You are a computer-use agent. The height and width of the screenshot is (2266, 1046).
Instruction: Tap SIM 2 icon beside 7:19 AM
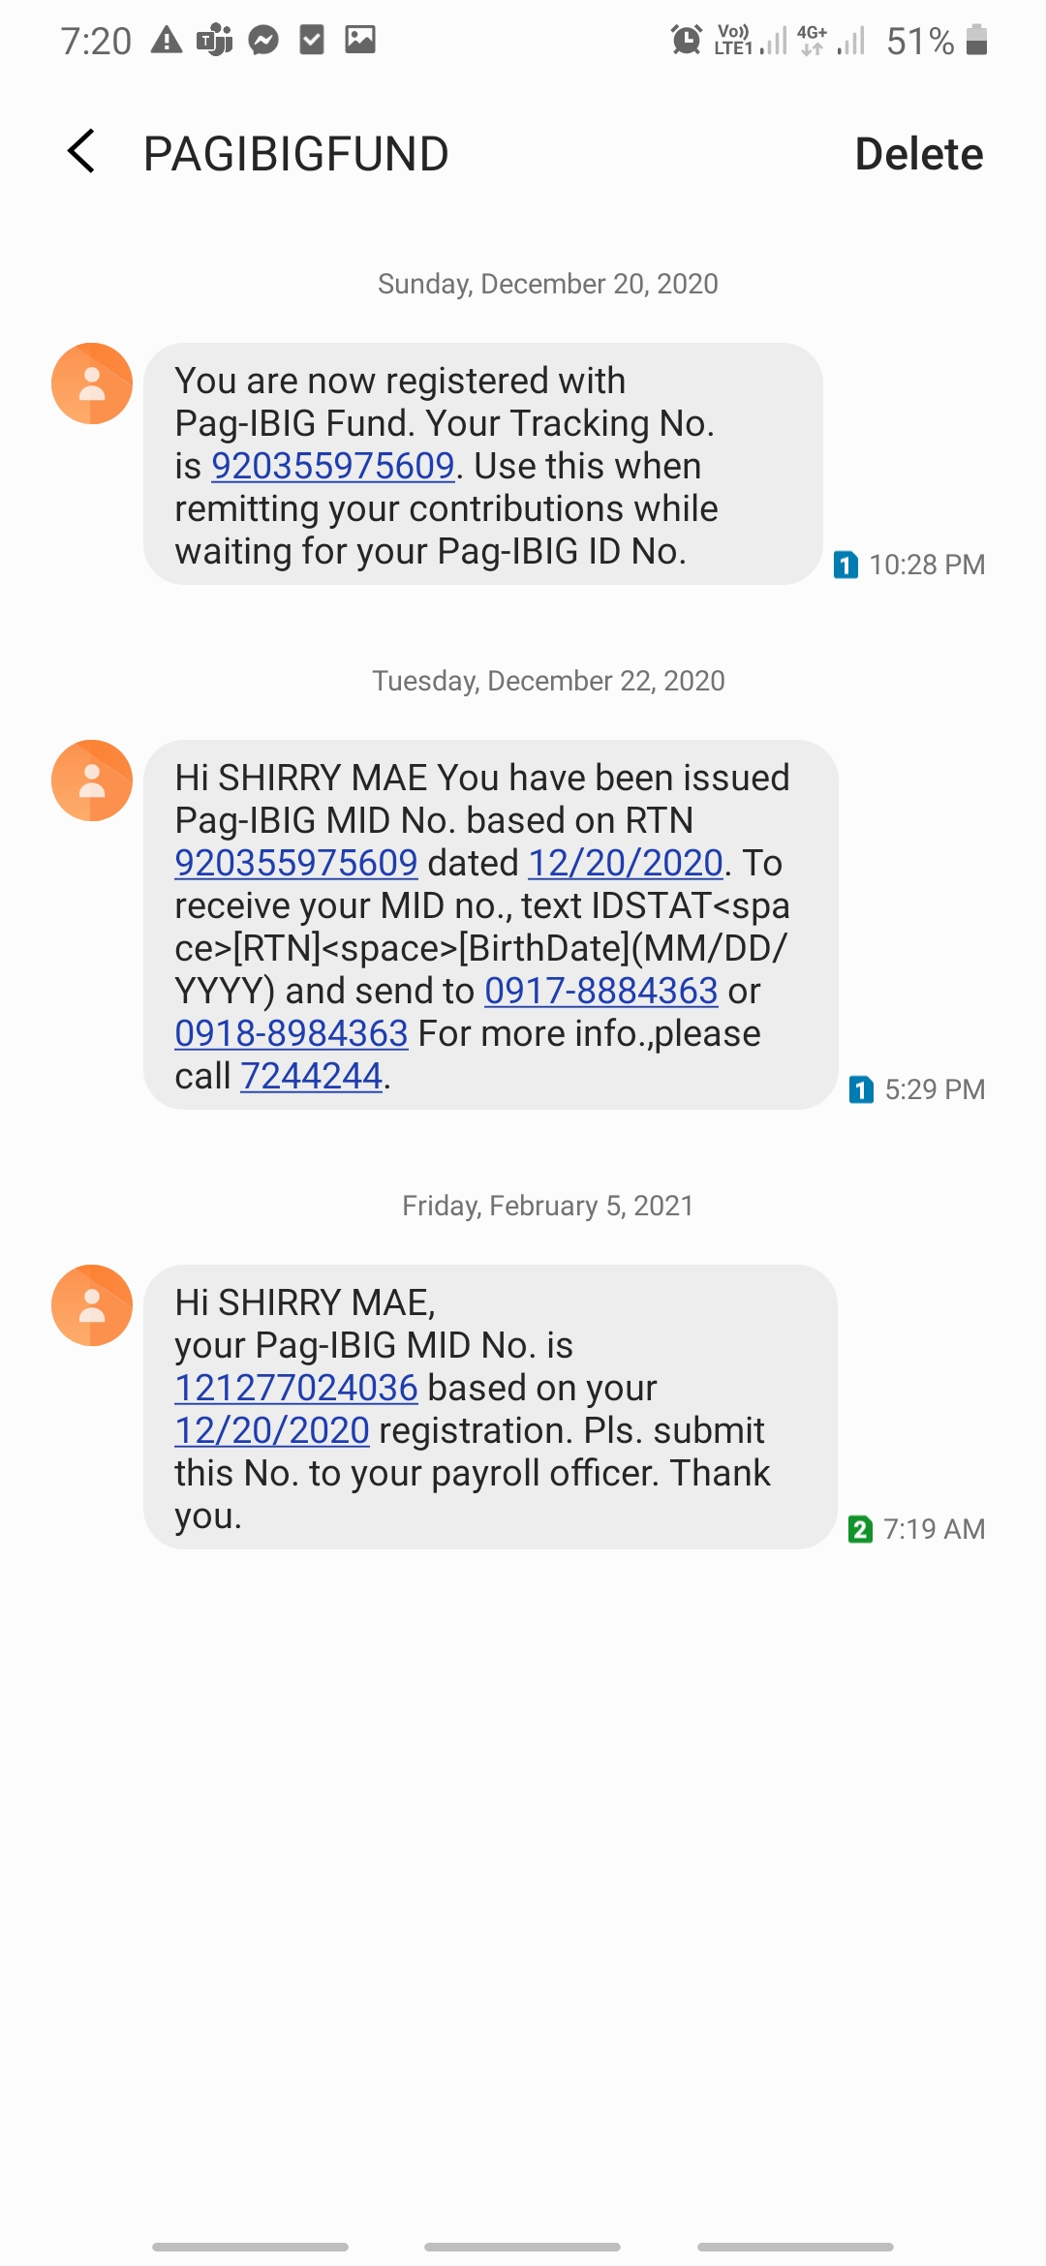tap(859, 1529)
